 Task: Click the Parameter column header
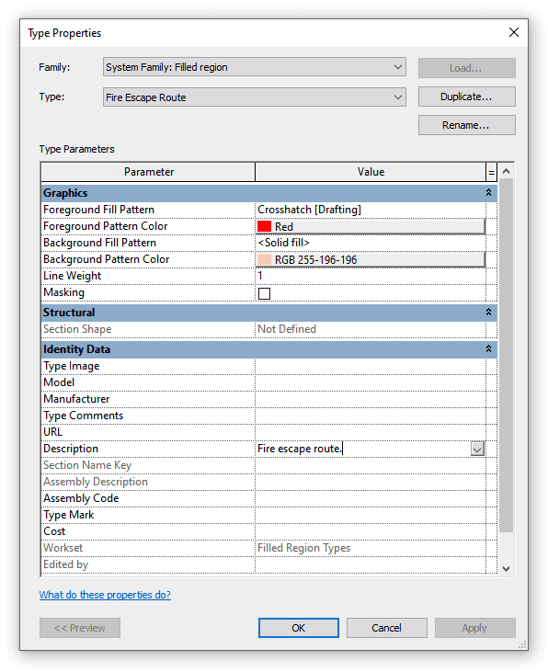tap(148, 172)
